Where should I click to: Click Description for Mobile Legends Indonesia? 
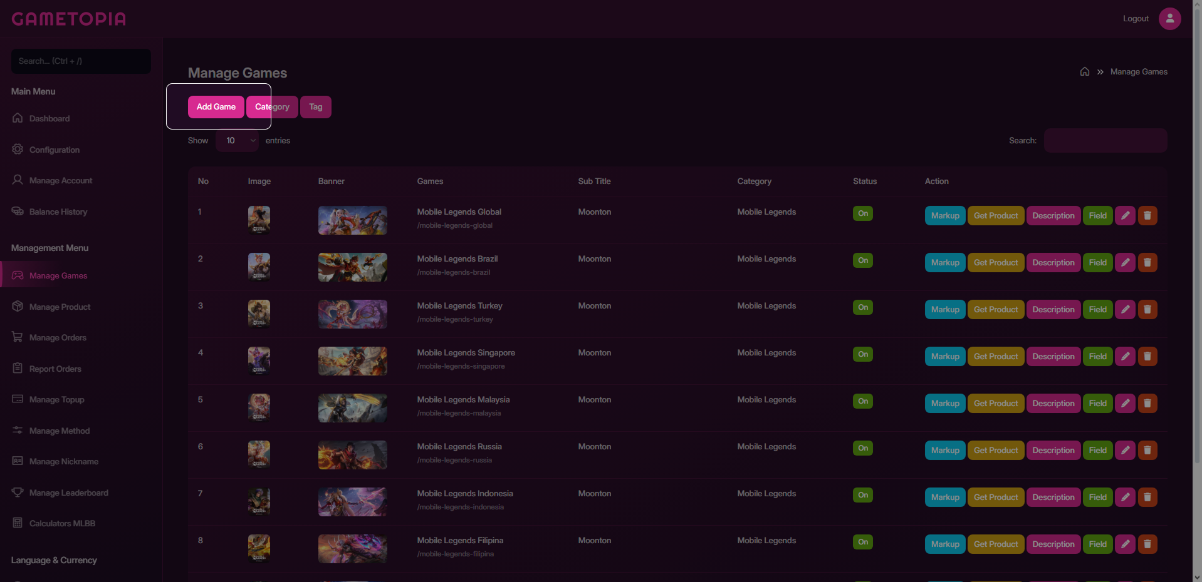coord(1053,498)
